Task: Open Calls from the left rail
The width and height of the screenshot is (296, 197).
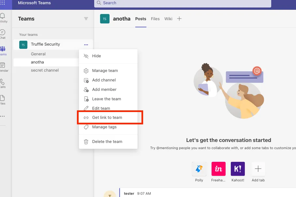Action: coord(3,83)
